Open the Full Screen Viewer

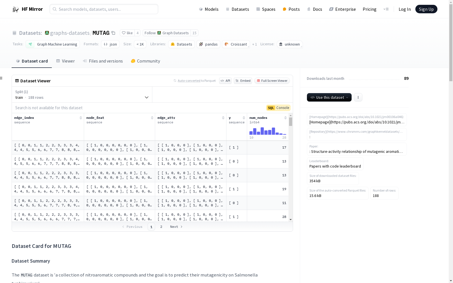(x=272, y=81)
